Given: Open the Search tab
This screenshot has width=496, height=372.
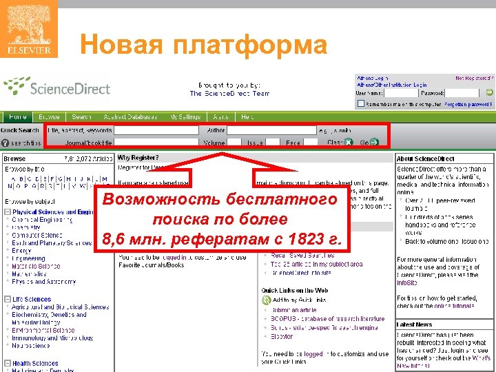Looking at the screenshot, I should (81, 116).
